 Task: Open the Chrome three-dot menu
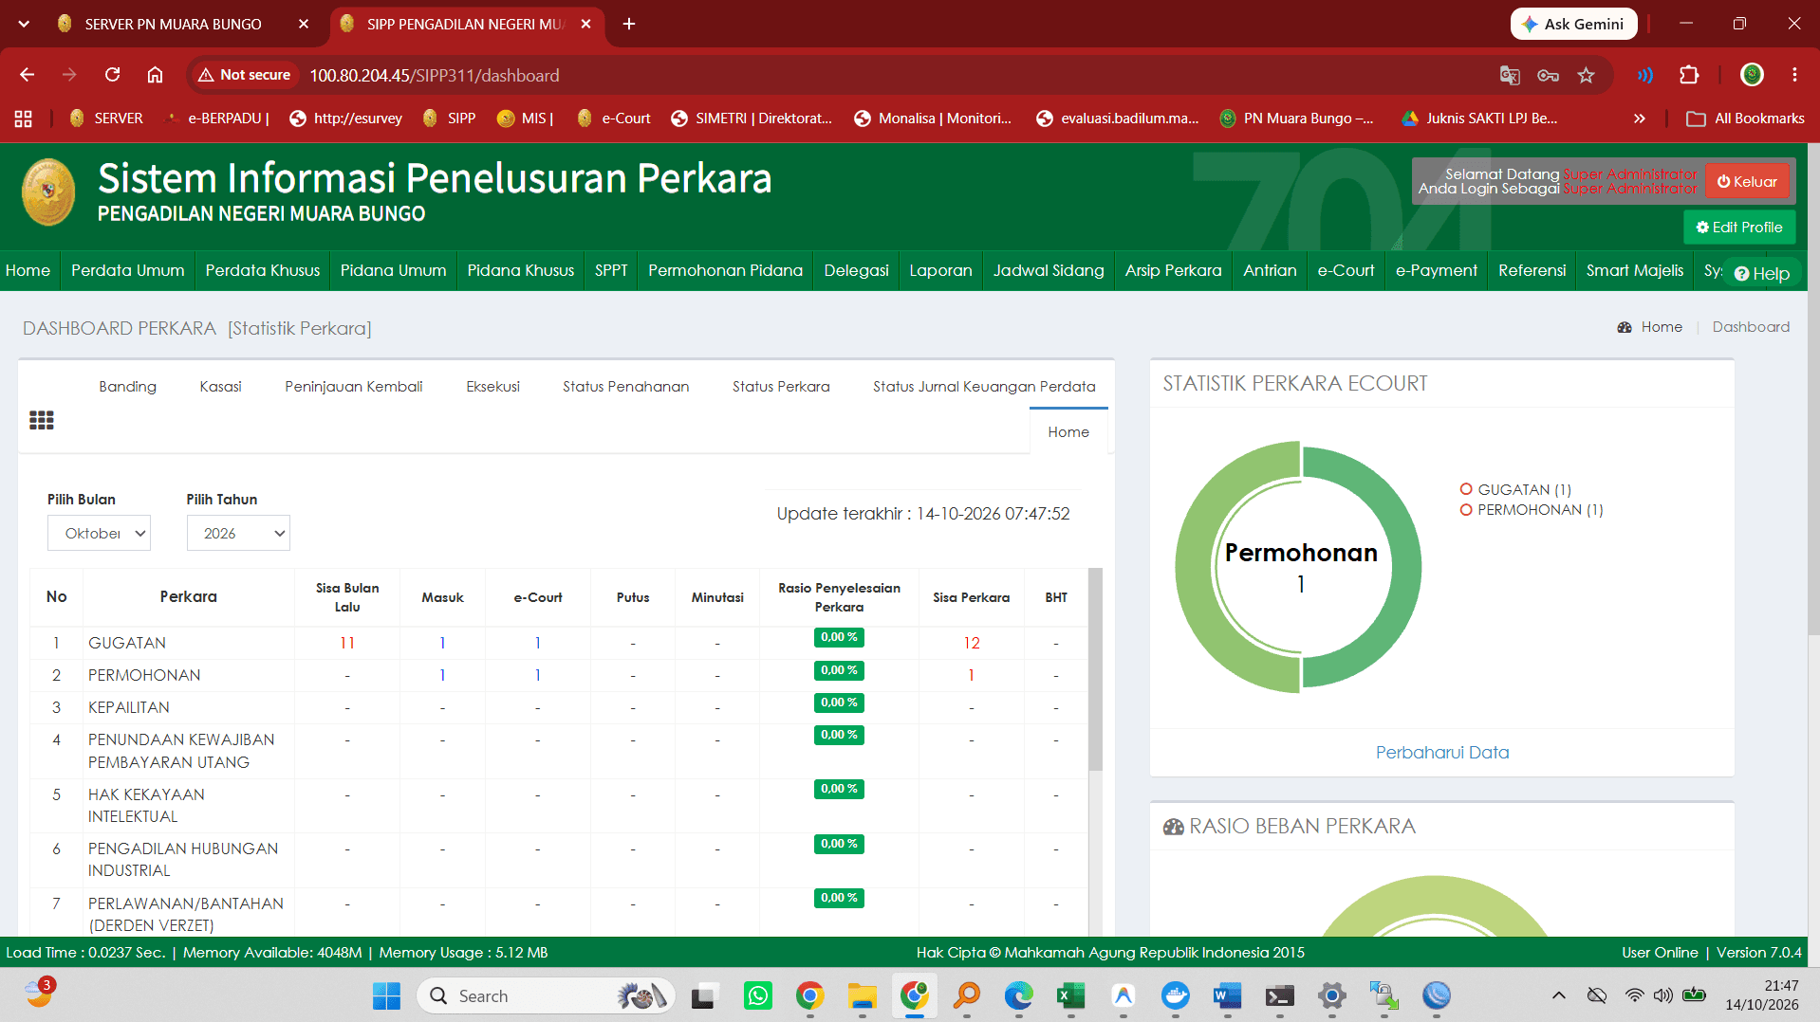coord(1794,75)
